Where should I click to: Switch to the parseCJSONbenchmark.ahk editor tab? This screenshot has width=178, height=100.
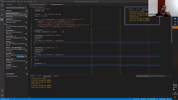38,4
